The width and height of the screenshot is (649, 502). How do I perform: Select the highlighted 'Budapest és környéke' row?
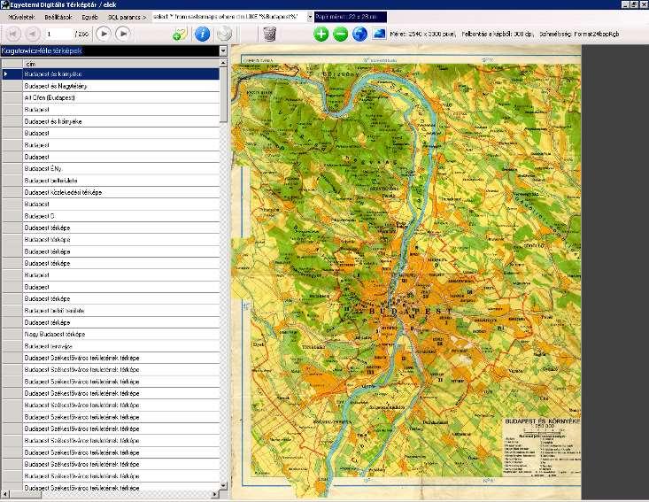click(121, 74)
